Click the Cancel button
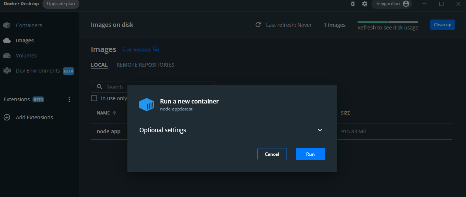 (x=272, y=154)
